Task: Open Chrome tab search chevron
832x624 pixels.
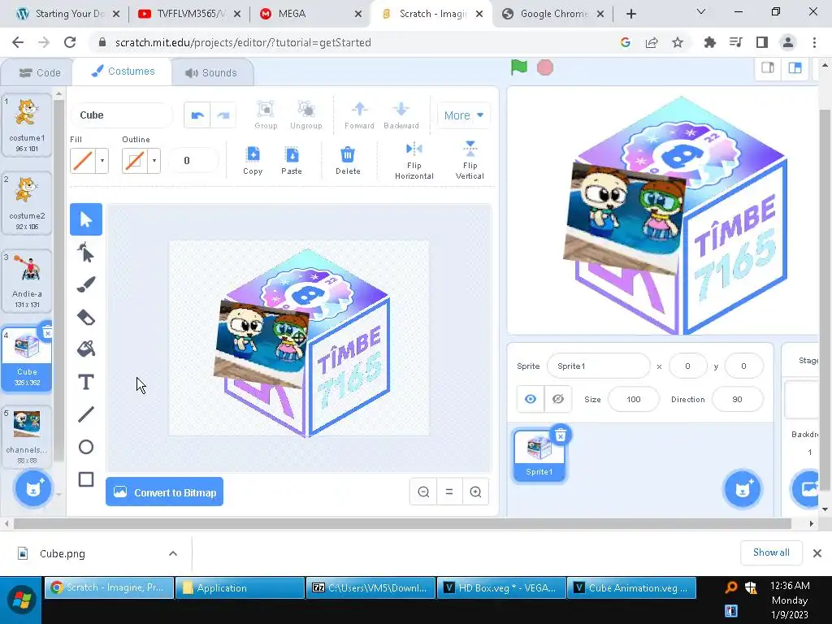Action: coord(701,11)
